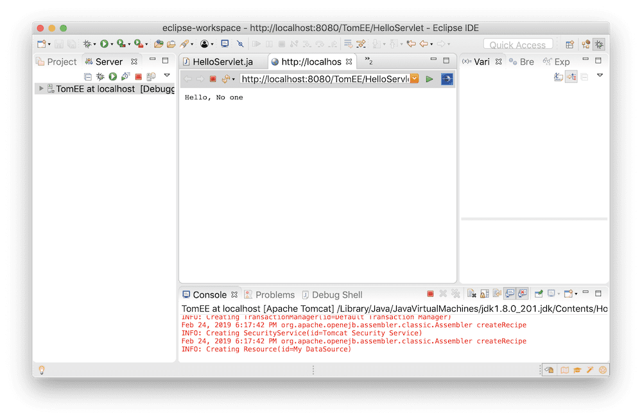The height and width of the screenshot is (420, 642).
Task: Click the green Go to URL arrow
Action: 429,79
